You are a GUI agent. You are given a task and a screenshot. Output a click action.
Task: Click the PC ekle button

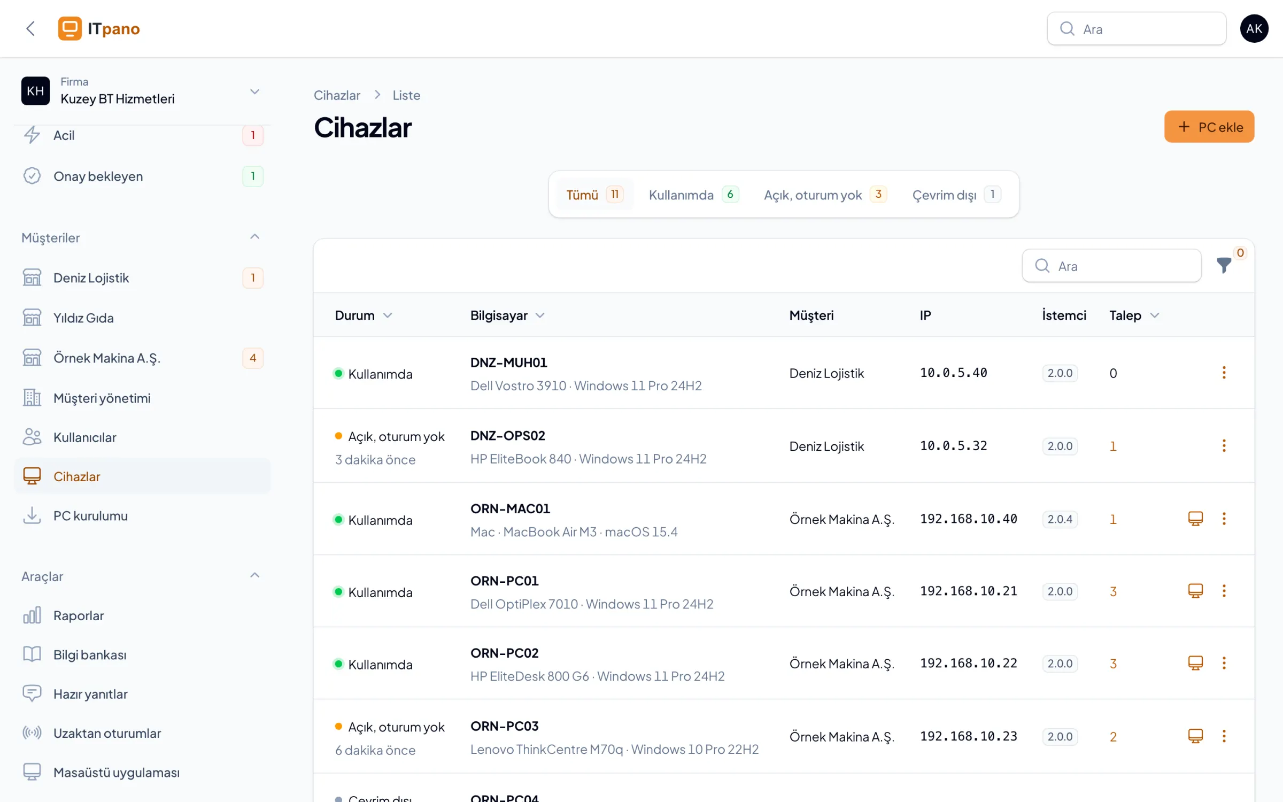1209,127
